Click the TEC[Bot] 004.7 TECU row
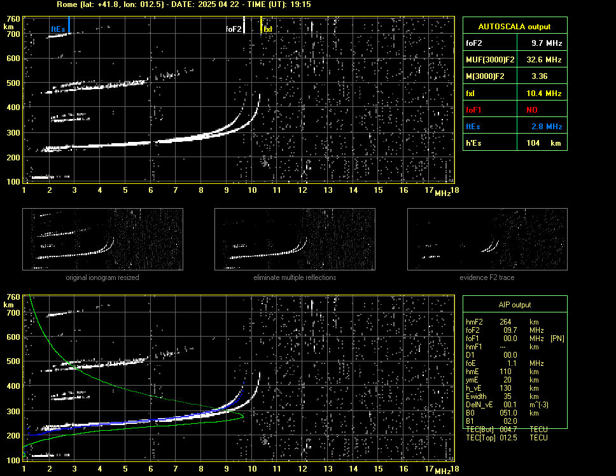The width and height of the screenshot is (616, 476). tap(507, 430)
